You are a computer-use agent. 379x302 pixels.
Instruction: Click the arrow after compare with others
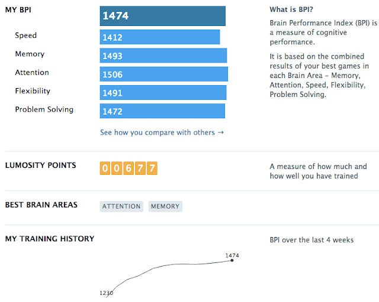[x=221, y=132]
